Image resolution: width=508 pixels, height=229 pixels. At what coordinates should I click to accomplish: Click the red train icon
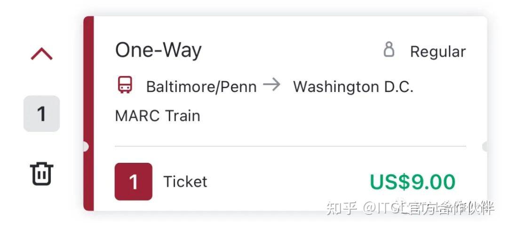click(125, 85)
